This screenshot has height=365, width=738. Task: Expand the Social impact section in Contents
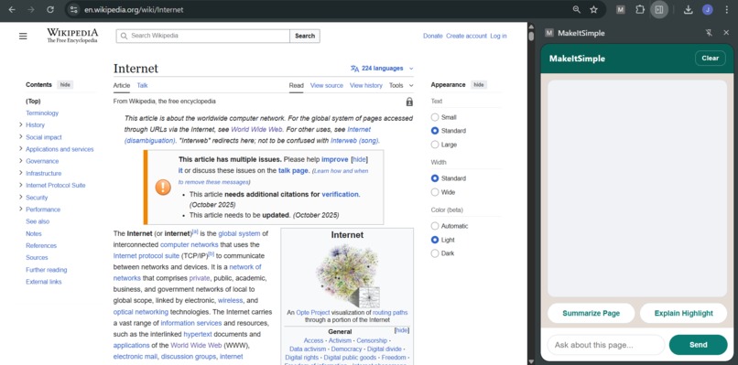21,137
